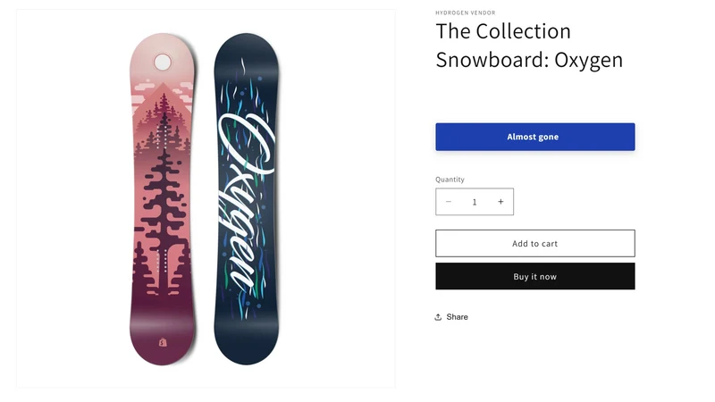The image size is (715, 402).
Task: Select the Buy it now button
Action: click(x=534, y=276)
